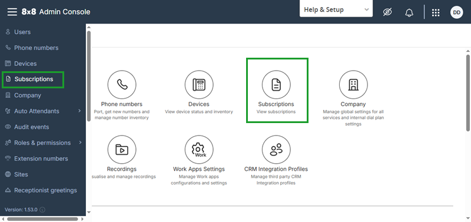Click the Users icon in sidebar
This screenshot has height=222, width=471.
point(8,32)
